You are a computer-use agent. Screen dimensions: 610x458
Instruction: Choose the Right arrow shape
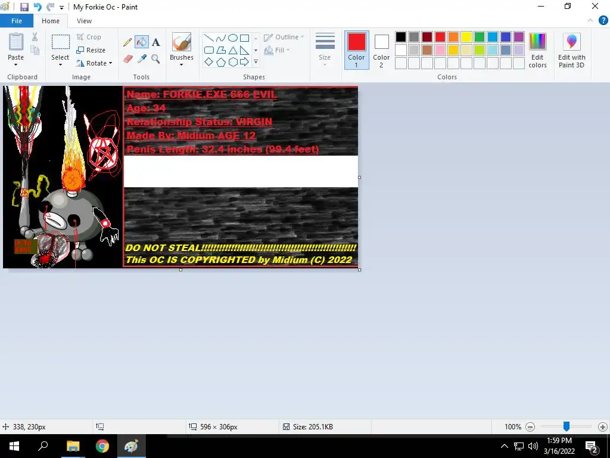(244, 62)
